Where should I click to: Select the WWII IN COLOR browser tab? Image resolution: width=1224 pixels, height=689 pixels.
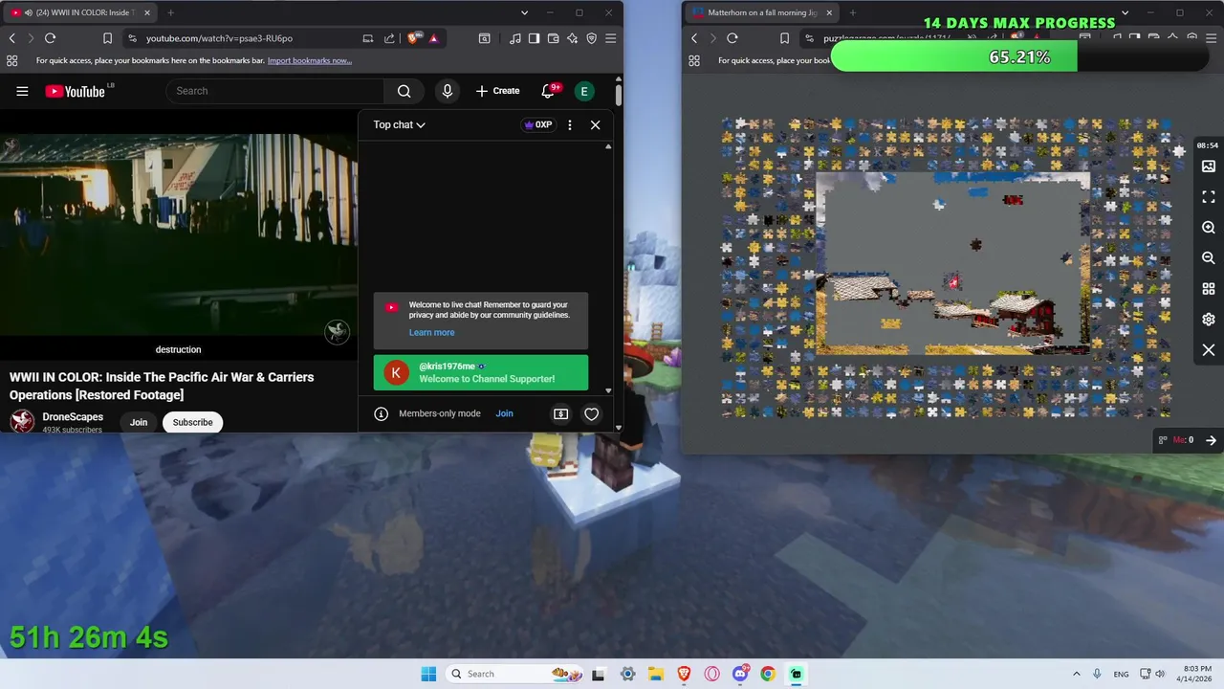(78, 12)
